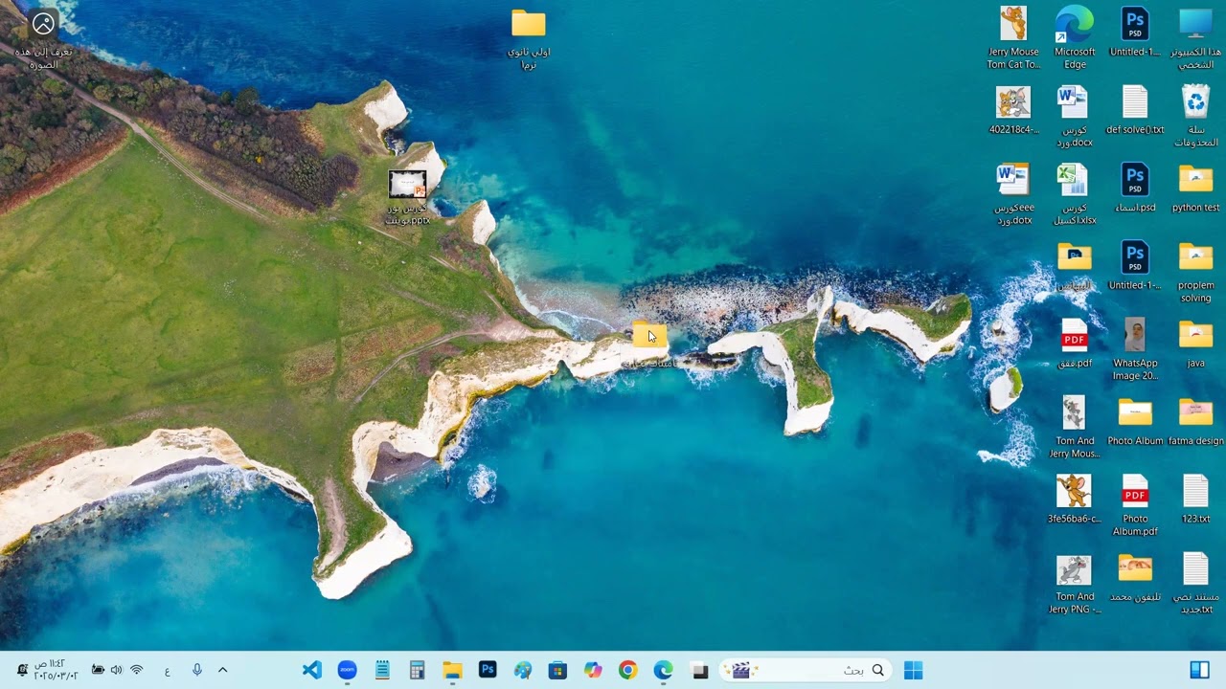Select the def solve().txt file
This screenshot has height=689, width=1226.
point(1135,110)
